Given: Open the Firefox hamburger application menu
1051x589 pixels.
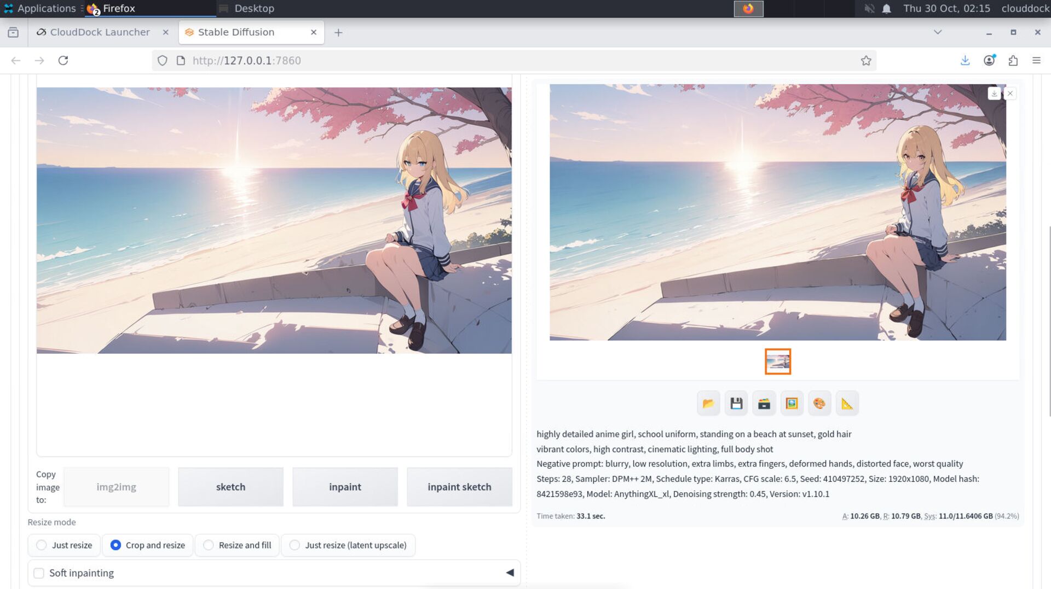Looking at the screenshot, I should point(1036,61).
